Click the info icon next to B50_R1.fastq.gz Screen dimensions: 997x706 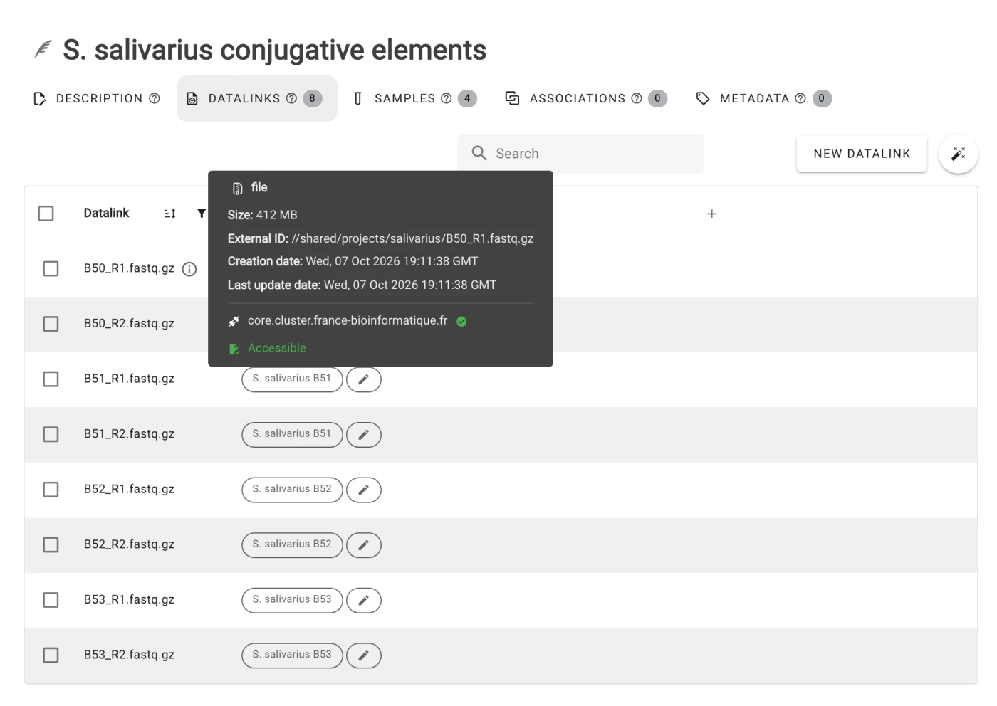[x=189, y=269]
